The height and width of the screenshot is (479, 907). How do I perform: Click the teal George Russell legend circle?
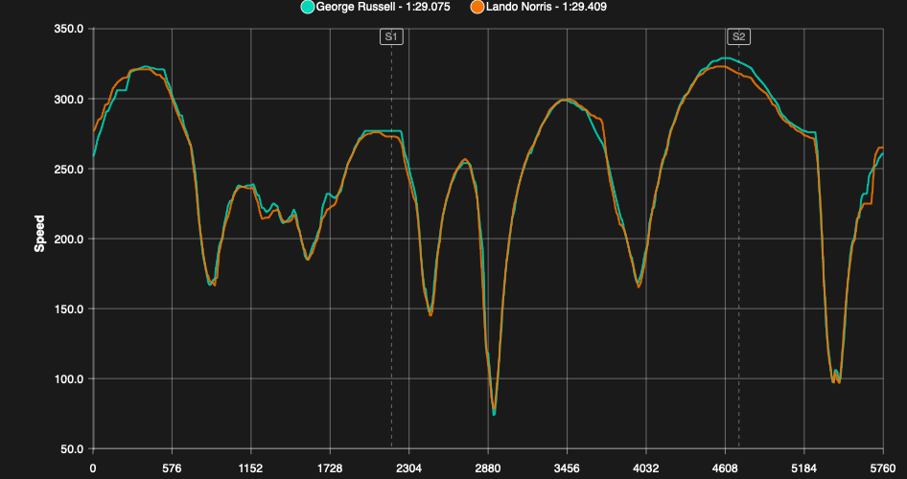coord(308,7)
